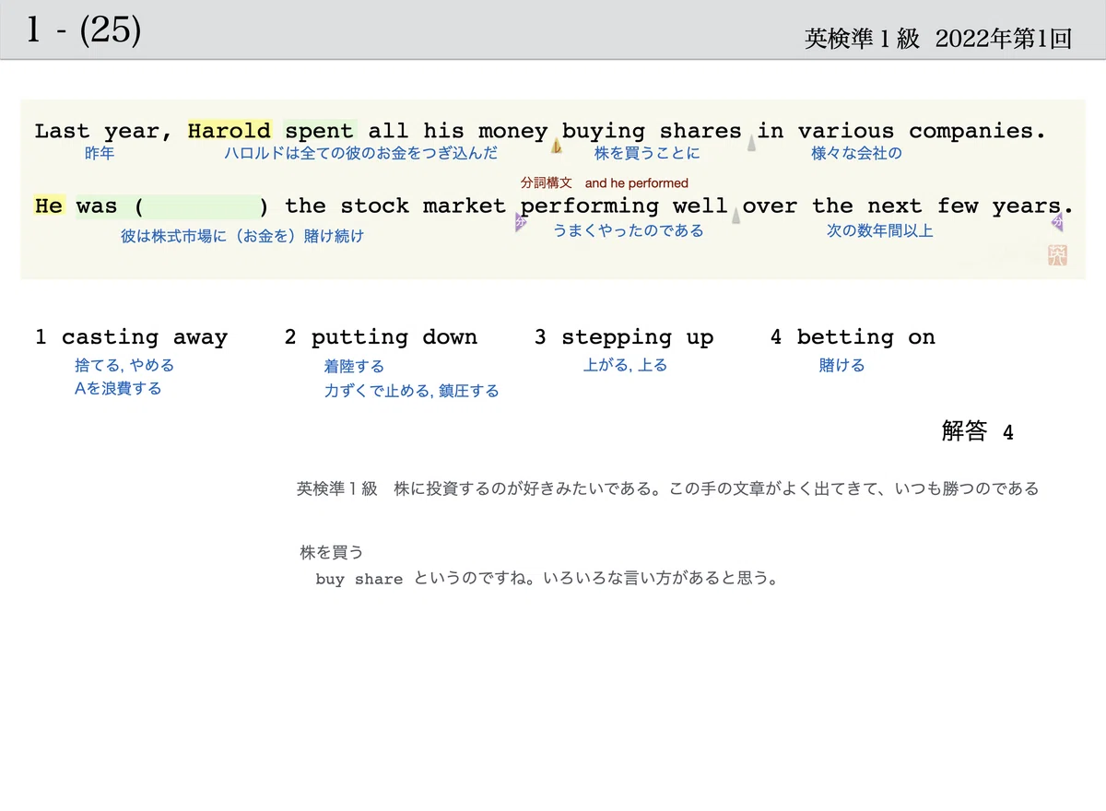This screenshot has width=1106, height=811.
Task: Click the highlighted word "was"
Action: tap(97, 206)
